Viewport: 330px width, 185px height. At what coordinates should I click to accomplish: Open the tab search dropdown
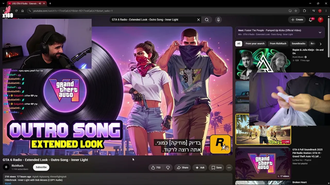tap(3, 4)
